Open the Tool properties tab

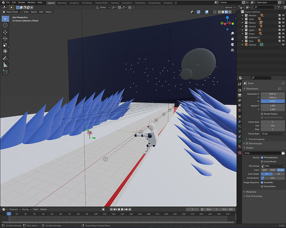click(240, 84)
